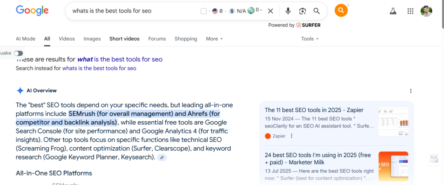Clear the search query with the X

pos(271,11)
